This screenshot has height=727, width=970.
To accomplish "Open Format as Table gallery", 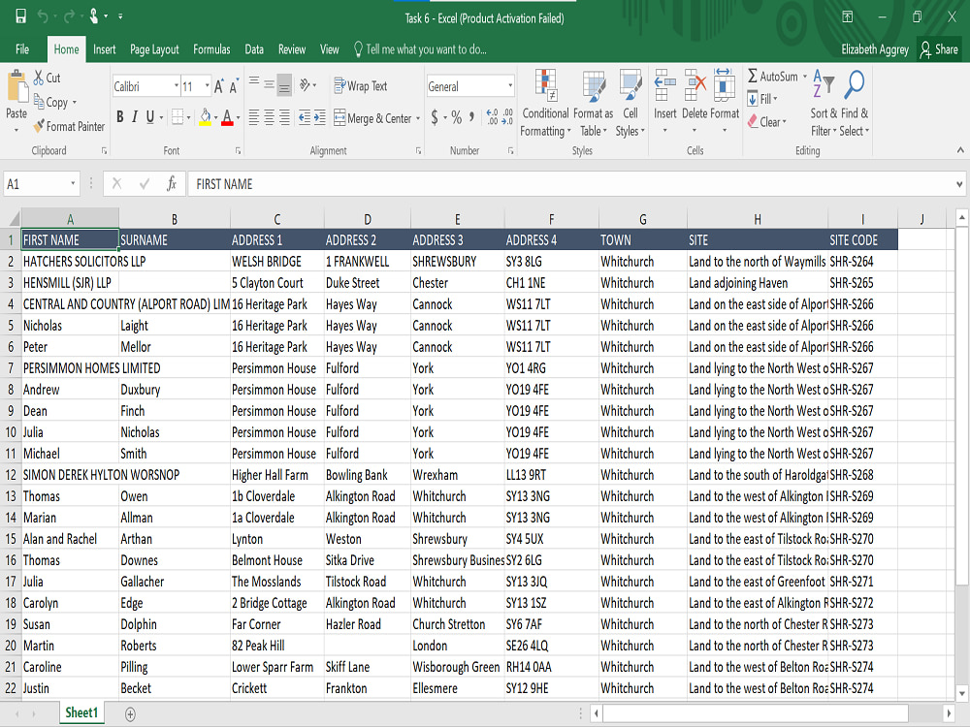I will (x=594, y=103).
